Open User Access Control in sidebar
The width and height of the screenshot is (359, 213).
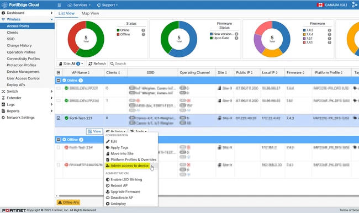(23, 78)
